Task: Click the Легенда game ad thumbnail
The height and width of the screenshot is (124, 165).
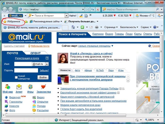Action: (63, 58)
